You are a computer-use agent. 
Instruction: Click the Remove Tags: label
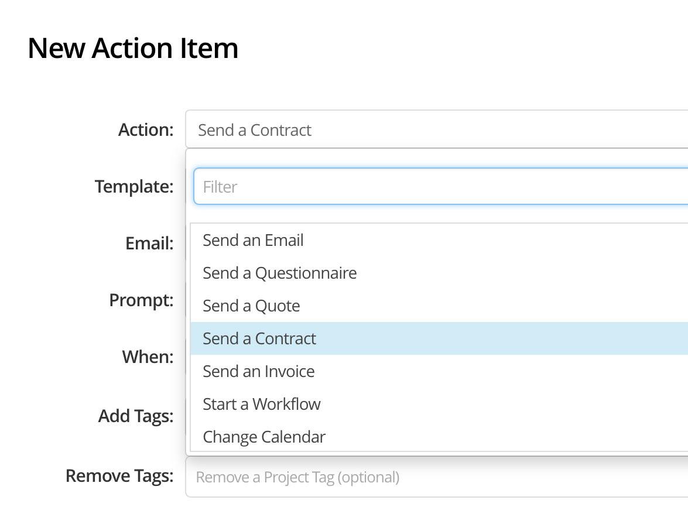[119, 475]
